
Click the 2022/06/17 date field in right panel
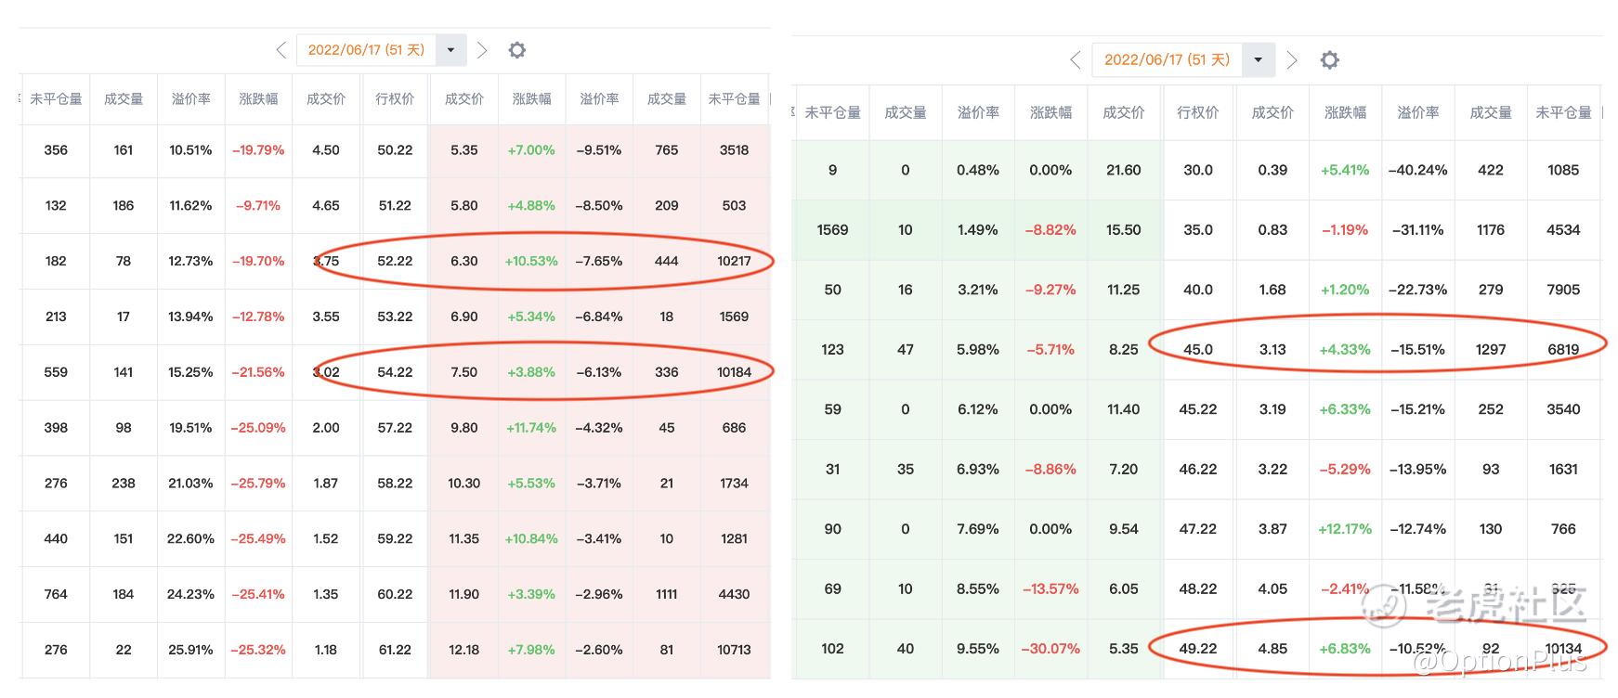pos(1167,60)
